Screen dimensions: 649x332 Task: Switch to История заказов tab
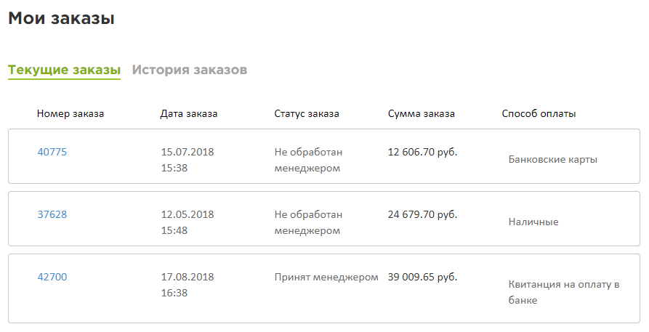(190, 70)
